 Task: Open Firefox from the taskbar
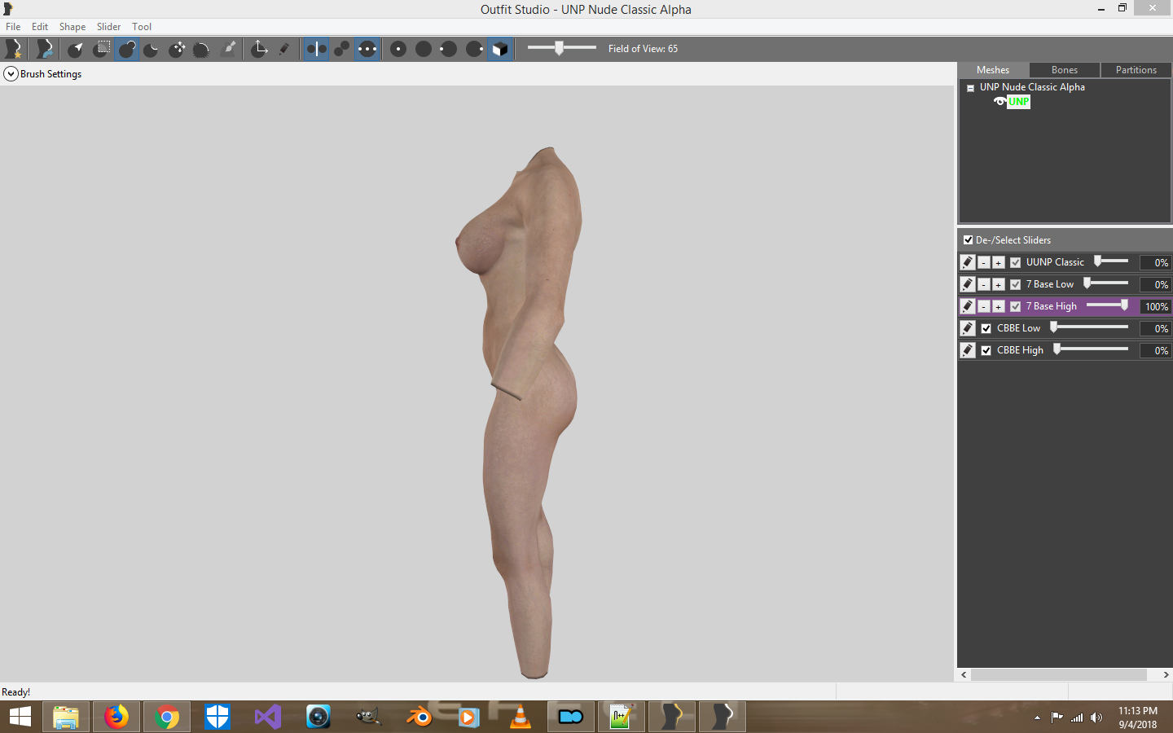[116, 717]
